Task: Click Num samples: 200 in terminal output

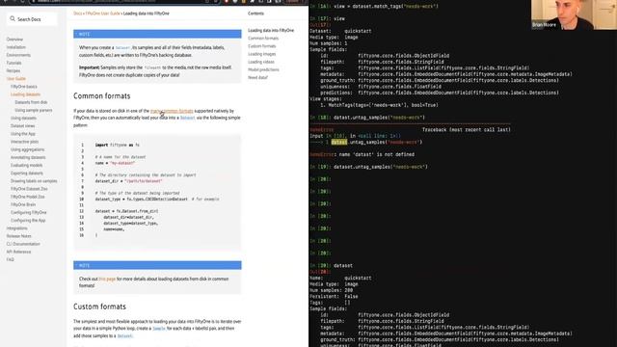Action: click(331, 290)
